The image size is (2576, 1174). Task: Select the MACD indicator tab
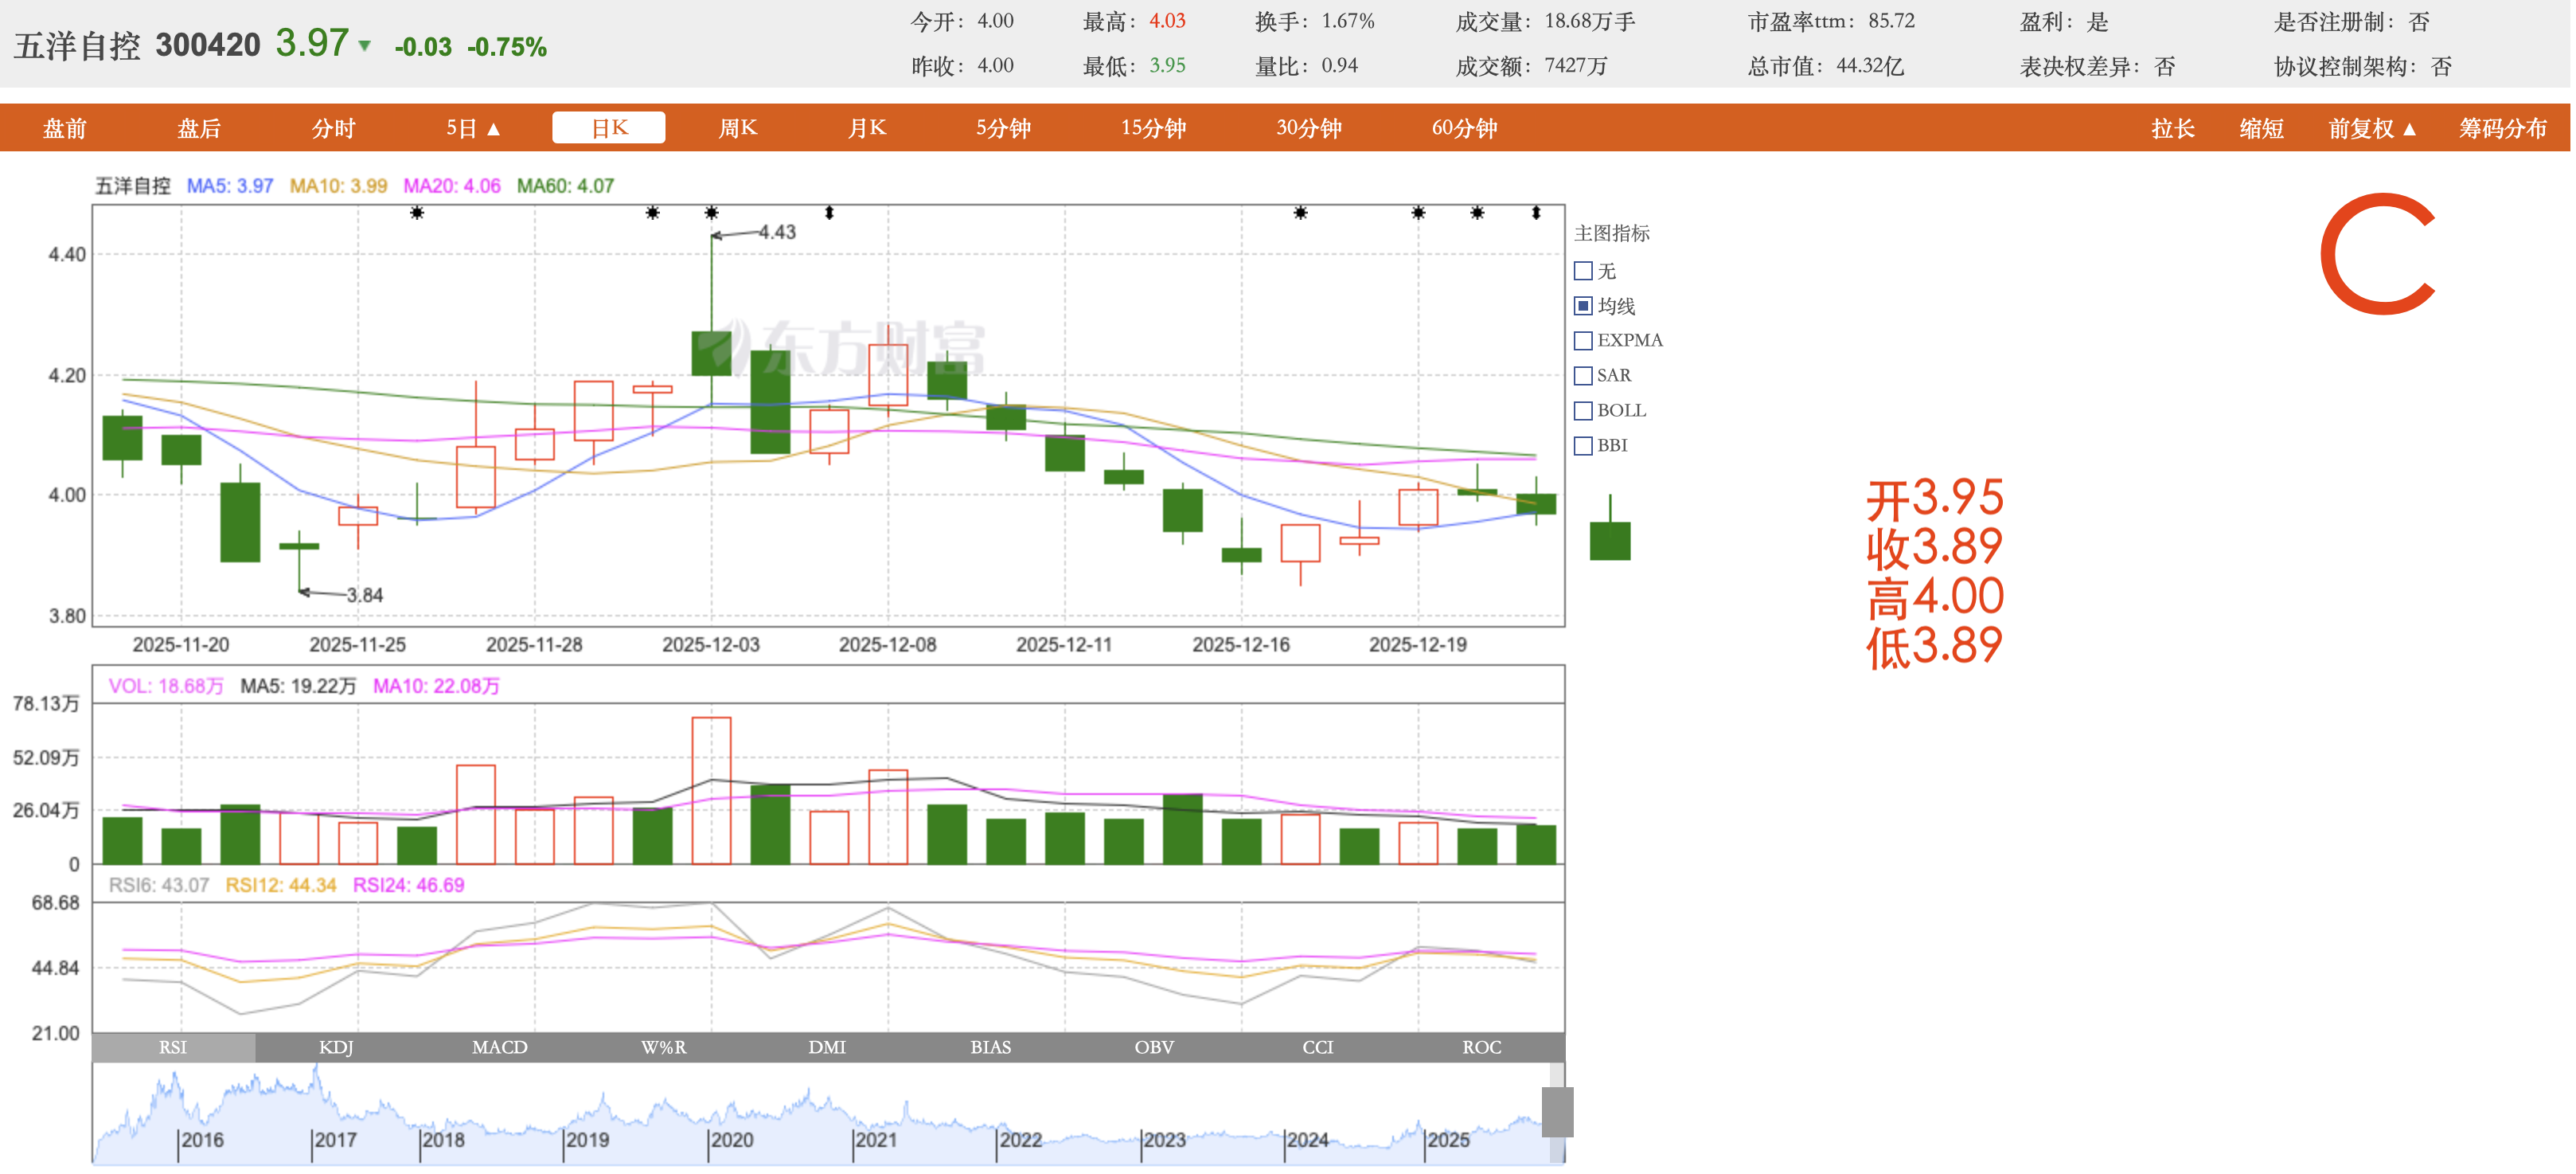pyautogui.click(x=499, y=1047)
